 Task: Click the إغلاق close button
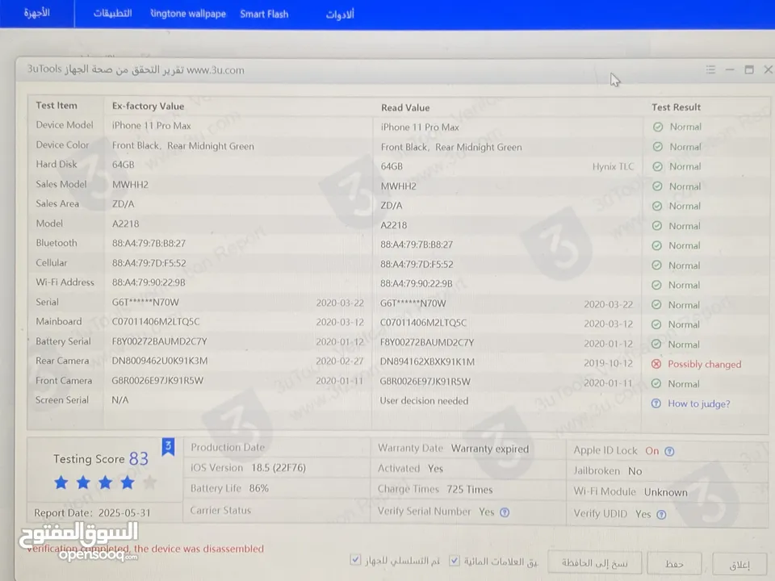click(x=739, y=565)
